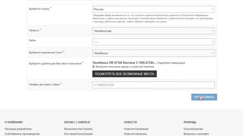The width and height of the screenshot is (243, 136).
Task: Click the Телефон для связи с Вами label
Action: (44, 85)
